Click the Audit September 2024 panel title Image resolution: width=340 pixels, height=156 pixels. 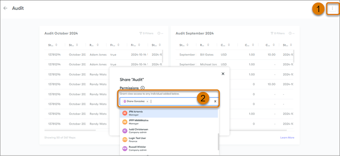(x=195, y=33)
